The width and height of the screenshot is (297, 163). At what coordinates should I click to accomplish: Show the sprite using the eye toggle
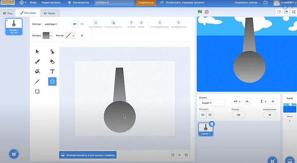pyautogui.click(x=203, y=115)
